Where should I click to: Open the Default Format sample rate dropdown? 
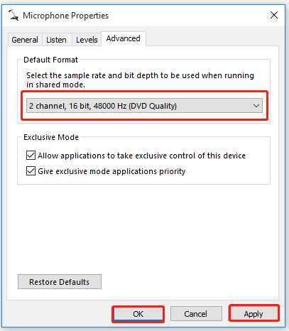tap(144, 106)
